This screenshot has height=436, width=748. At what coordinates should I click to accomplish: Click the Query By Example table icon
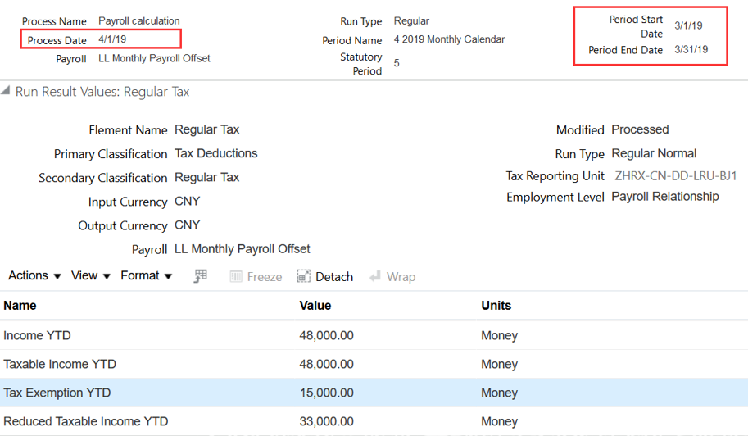(200, 277)
